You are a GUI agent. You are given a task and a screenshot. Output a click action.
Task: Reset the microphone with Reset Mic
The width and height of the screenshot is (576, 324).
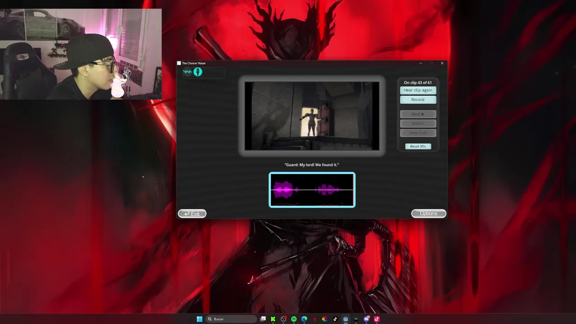(x=418, y=146)
